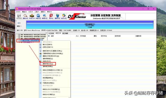This screenshot has width=166, height=98.
Task: Open the 硬盘(D) menu
Action: (24, 12)
